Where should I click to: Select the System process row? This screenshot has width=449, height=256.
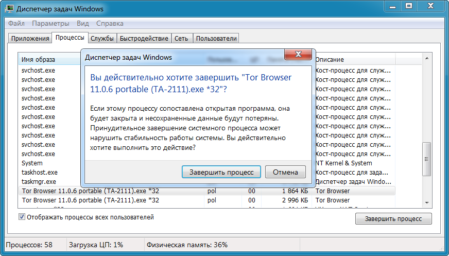[32, 163]
